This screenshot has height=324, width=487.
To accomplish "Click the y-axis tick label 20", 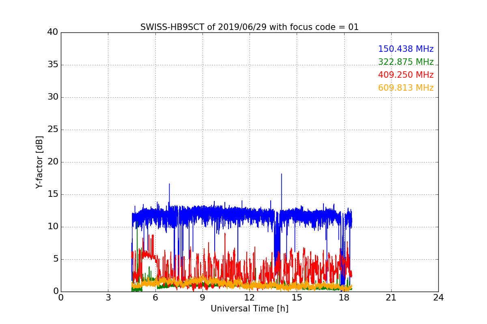I will (53, 162).
